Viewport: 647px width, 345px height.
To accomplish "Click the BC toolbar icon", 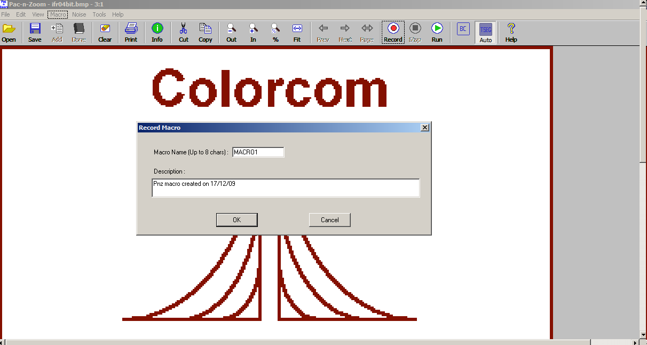I will (x=463, y=29).
